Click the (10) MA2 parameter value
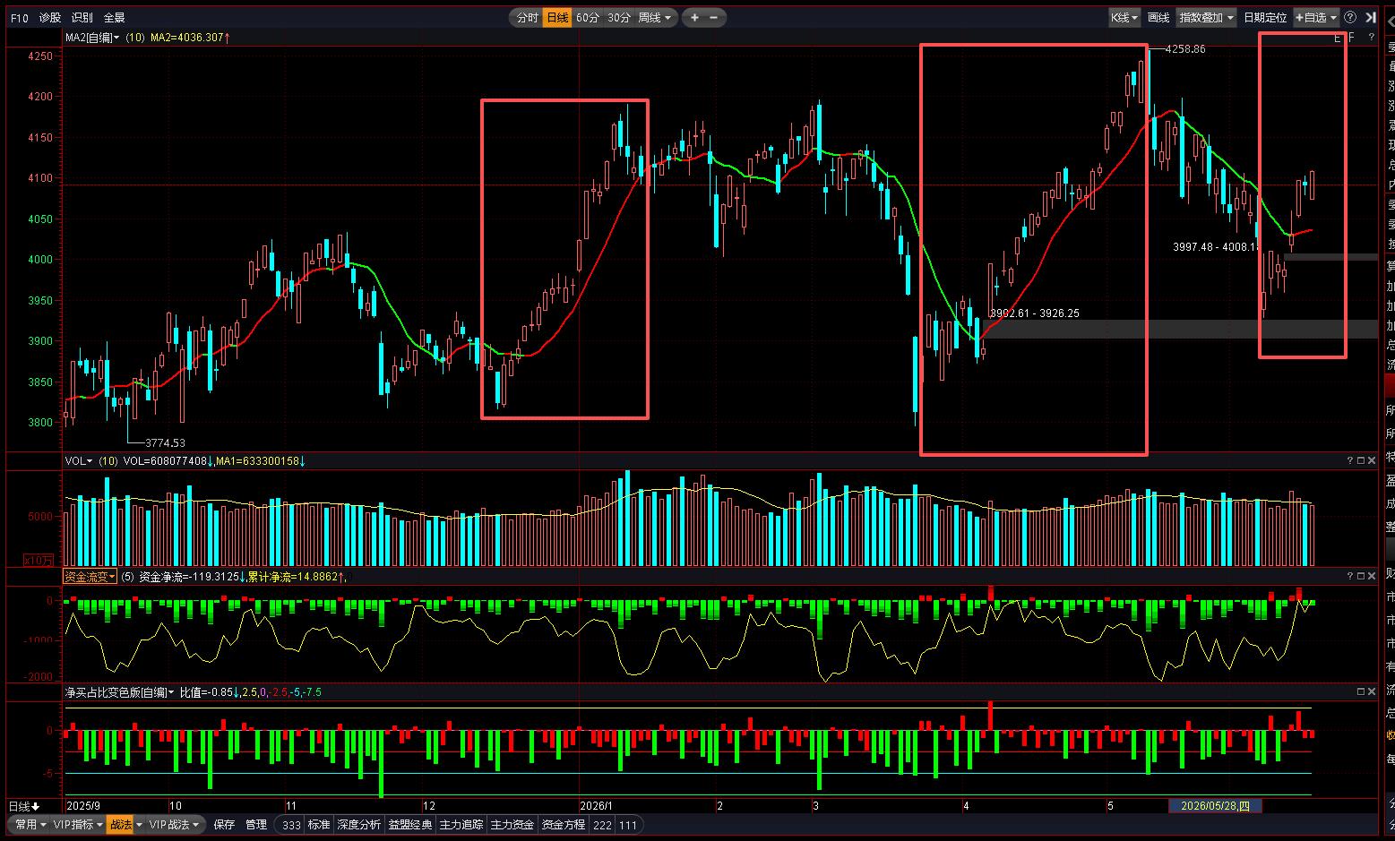Screen dimensions: 1395x841 135,38
